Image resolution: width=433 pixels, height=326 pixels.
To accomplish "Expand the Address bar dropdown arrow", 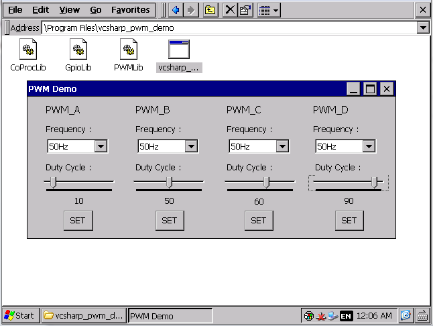I will (423, 28).
